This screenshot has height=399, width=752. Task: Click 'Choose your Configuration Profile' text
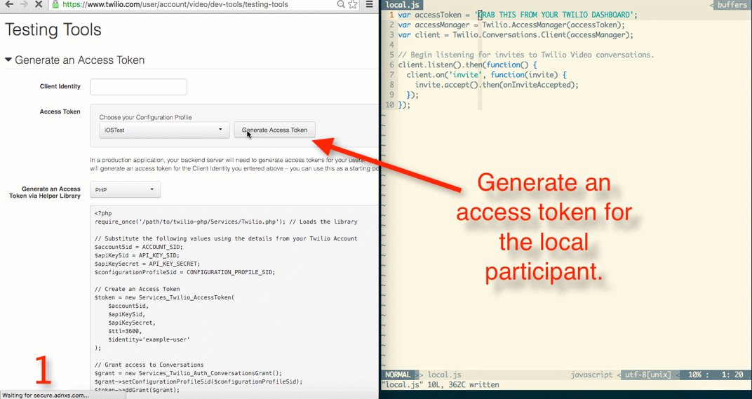tap(145, 117)
